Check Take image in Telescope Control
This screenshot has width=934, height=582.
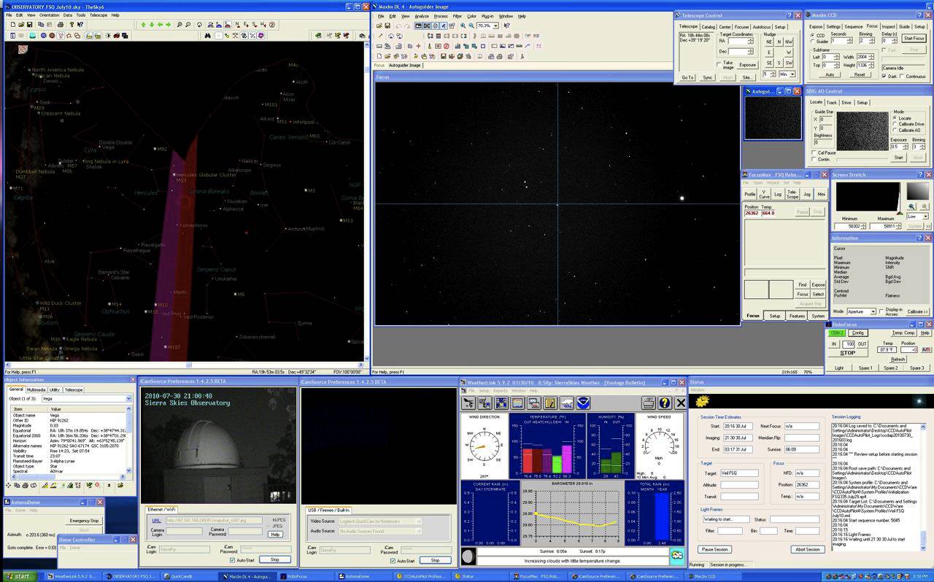[719, 64]
